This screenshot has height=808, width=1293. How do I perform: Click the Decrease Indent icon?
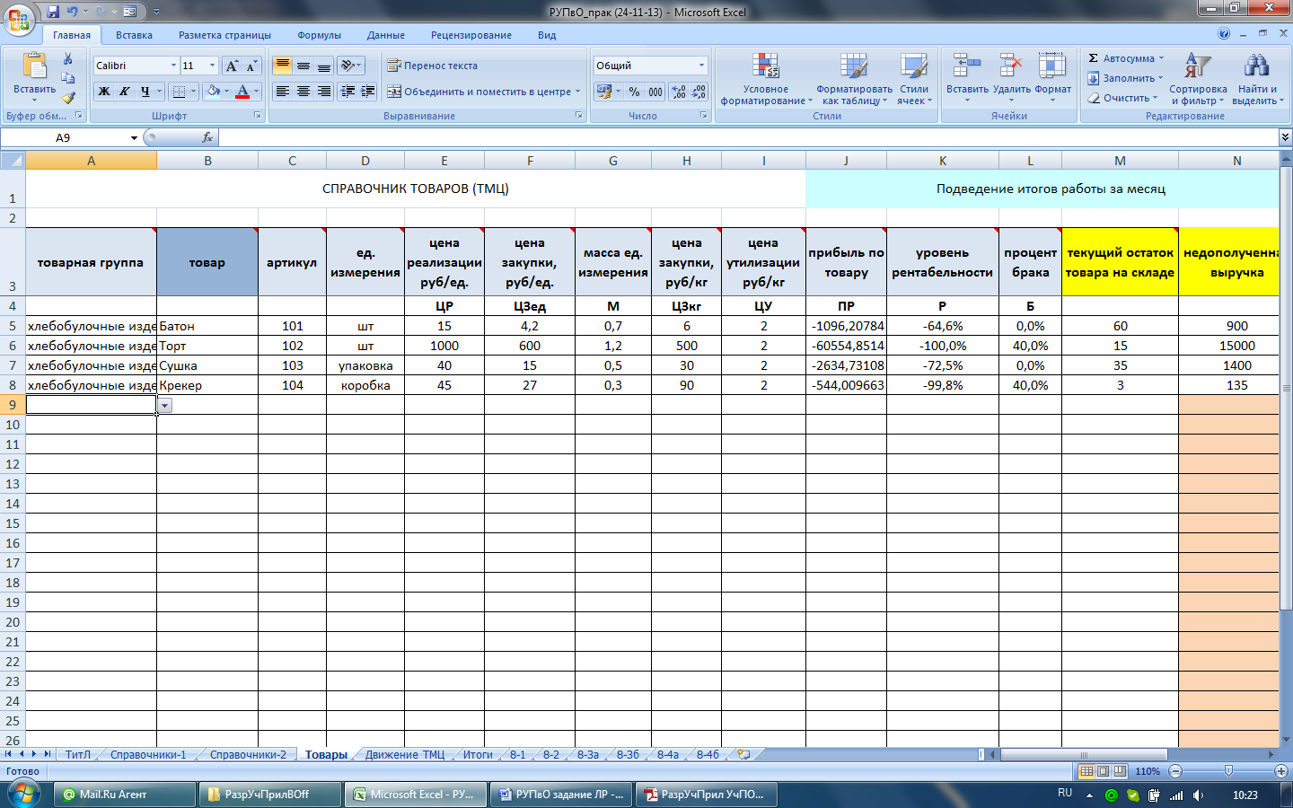347,92
